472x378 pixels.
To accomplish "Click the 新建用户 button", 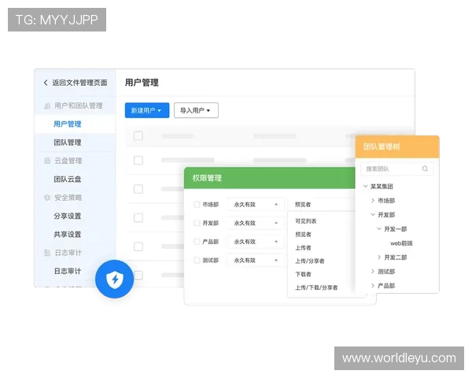I will [x=147, y=110].
